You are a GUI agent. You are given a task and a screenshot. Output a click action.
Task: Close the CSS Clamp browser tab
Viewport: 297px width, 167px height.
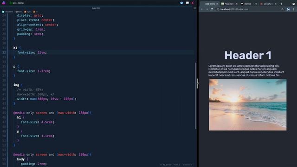click(x=217, y=4)
